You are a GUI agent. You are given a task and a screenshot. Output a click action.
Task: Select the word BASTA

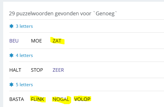coord(16,99)
